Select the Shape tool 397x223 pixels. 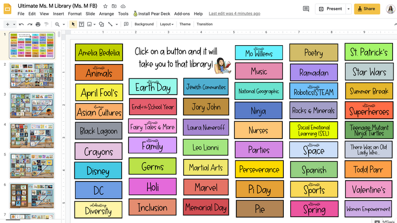point(102,24)
